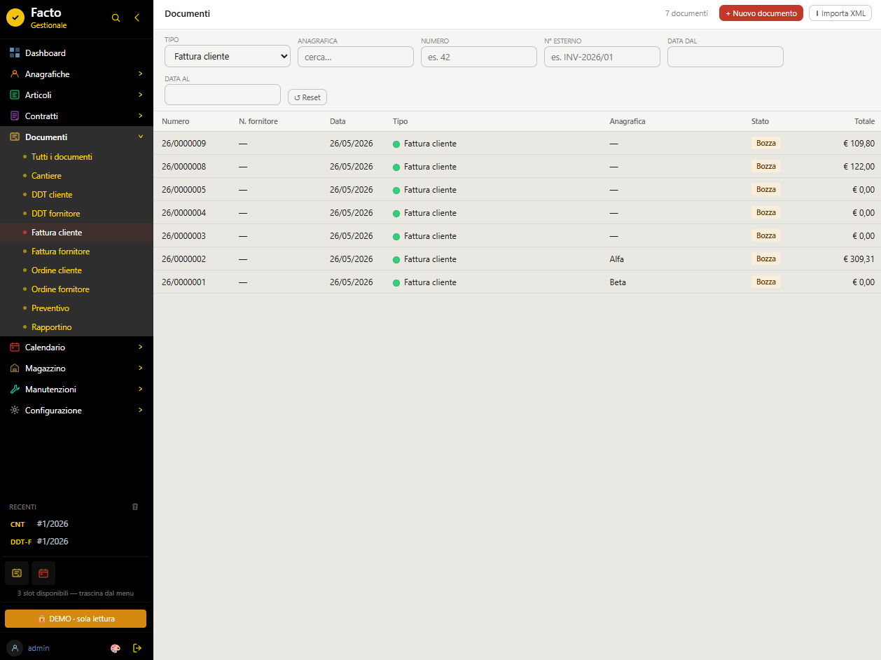Click the Calendario icon in the sidebar menu
The image size is (881, 660).
click(15, 347)
